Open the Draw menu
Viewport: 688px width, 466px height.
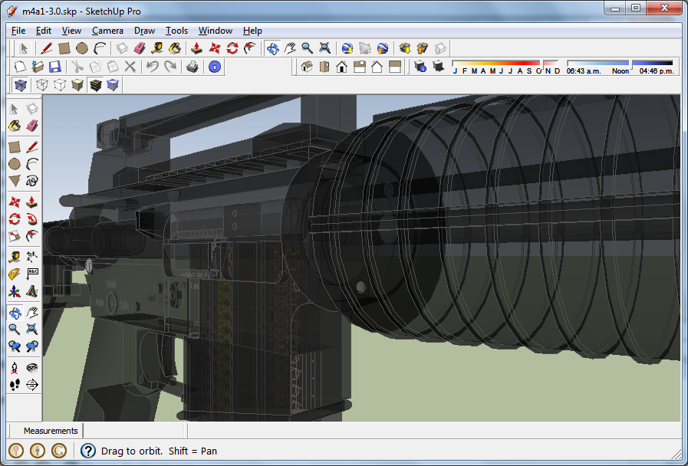pos(144,31)
